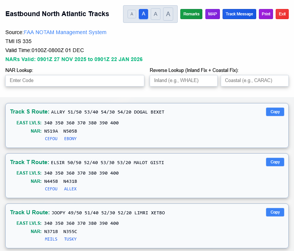This screenshot has width=294, height=251.
Task: Click NAR code N445B
Action: coord(51,181)
